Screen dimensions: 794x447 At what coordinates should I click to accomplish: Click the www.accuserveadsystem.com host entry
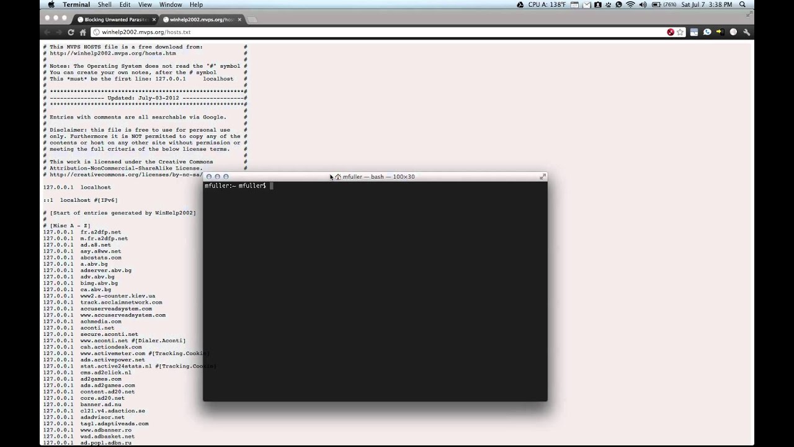point(123,315)
